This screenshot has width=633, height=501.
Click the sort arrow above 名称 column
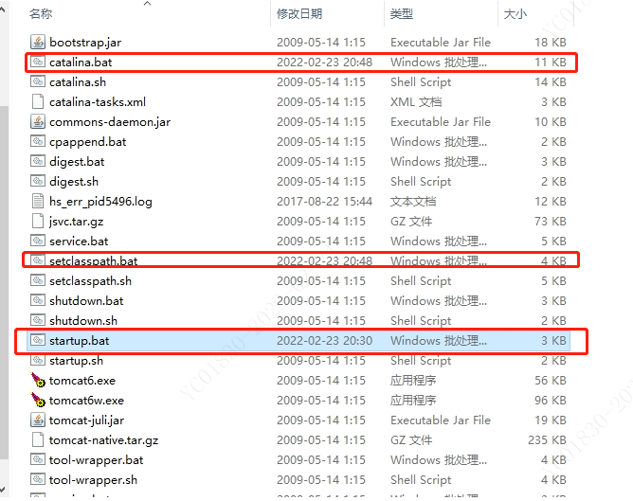click(147, 4)
